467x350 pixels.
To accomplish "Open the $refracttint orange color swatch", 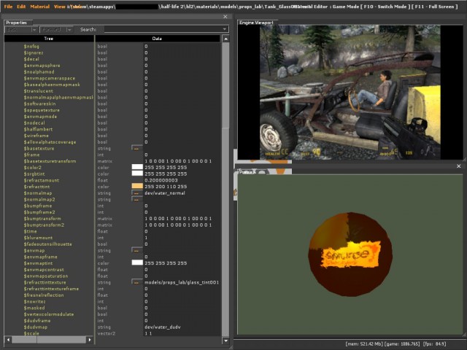I will [137, 187].
